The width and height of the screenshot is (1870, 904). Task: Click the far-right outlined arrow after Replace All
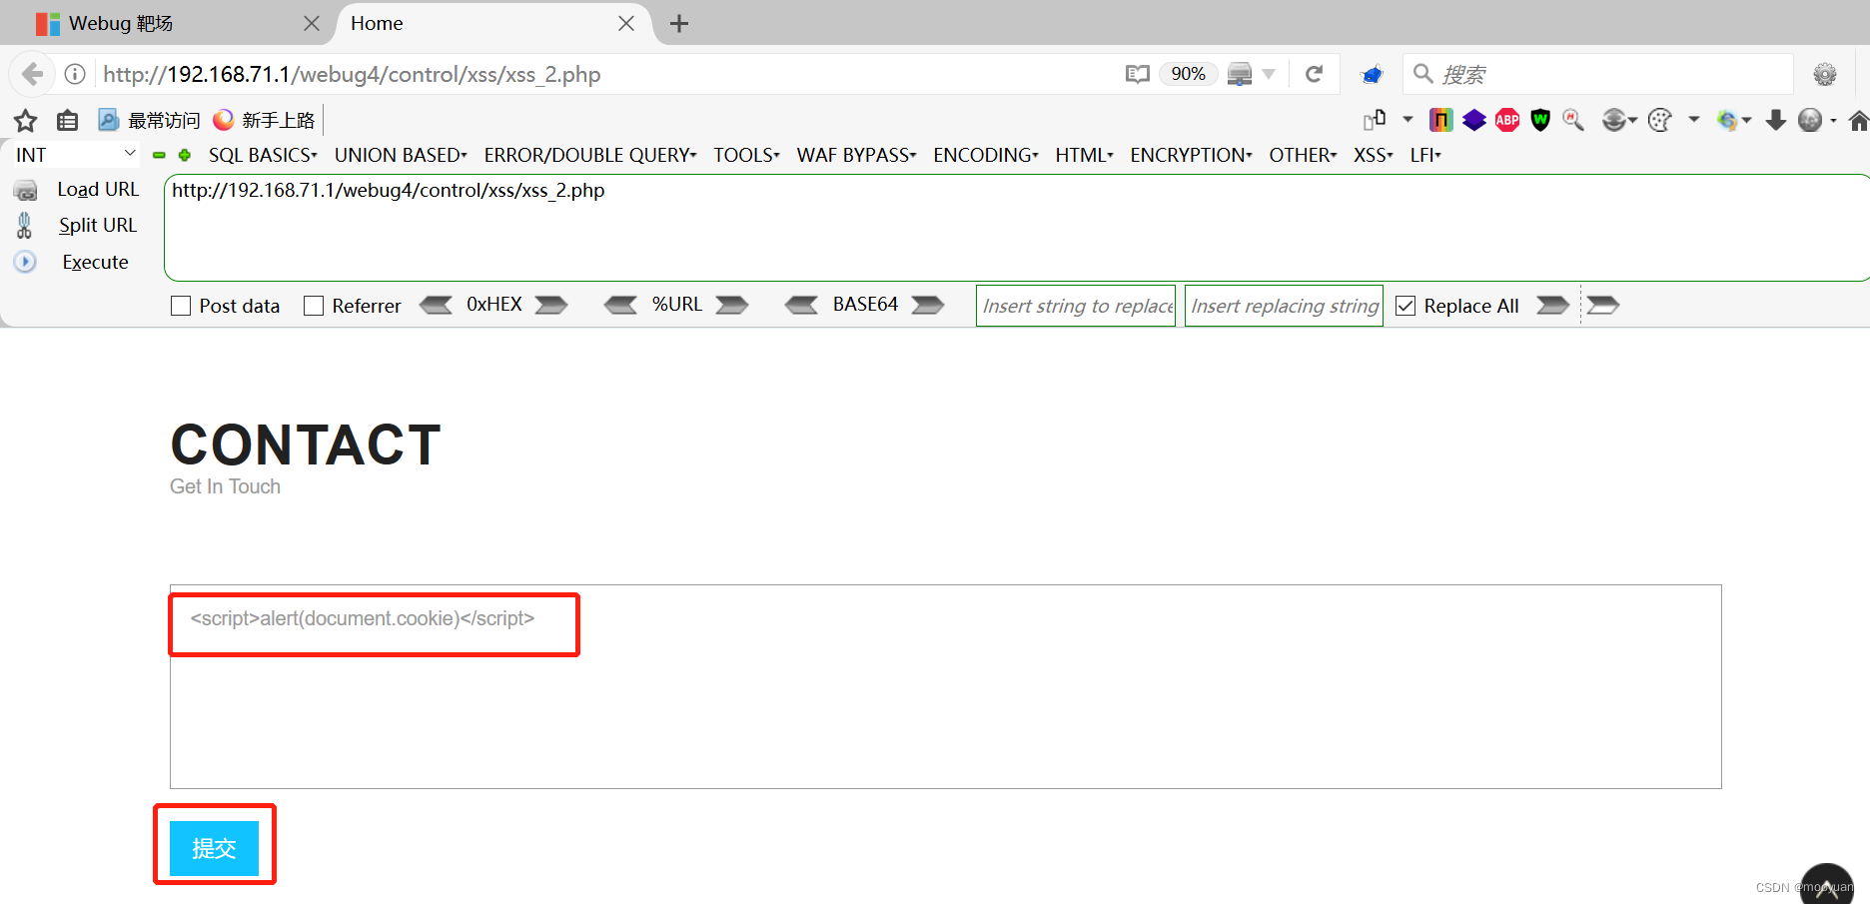pyautogui.click(x=1602, y=305)
